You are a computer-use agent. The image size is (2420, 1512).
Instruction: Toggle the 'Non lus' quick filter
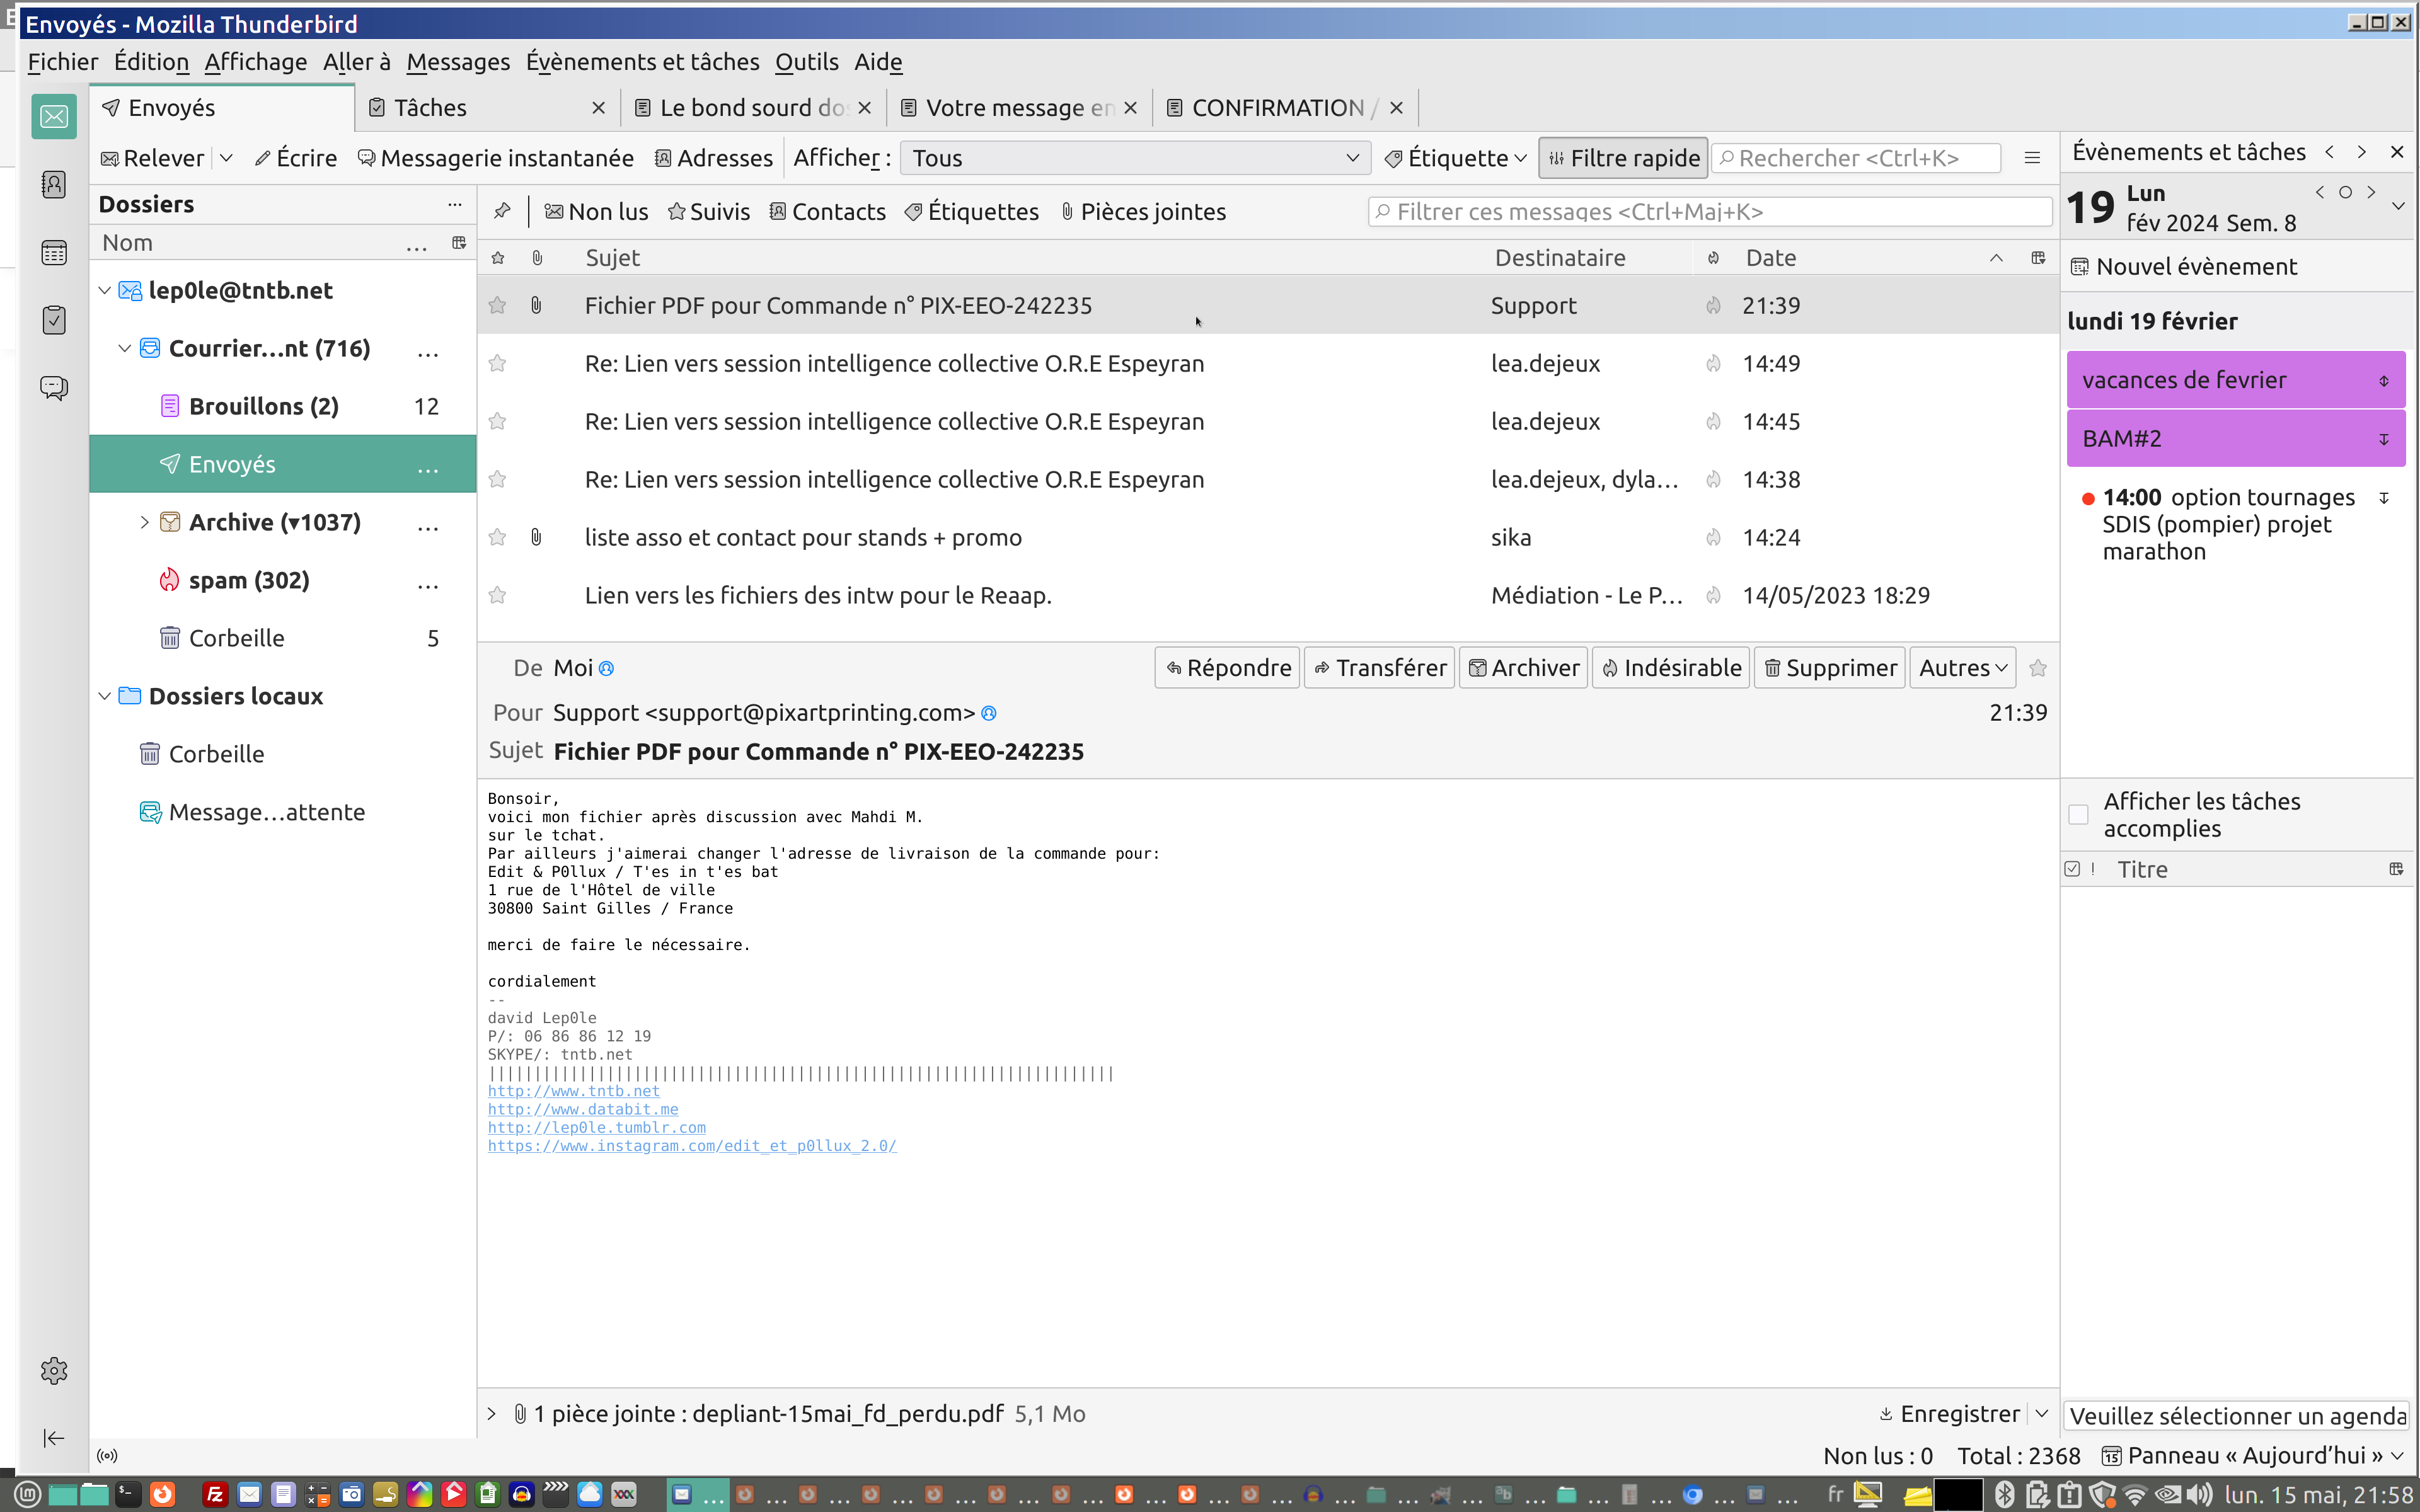tap(597, 211)
